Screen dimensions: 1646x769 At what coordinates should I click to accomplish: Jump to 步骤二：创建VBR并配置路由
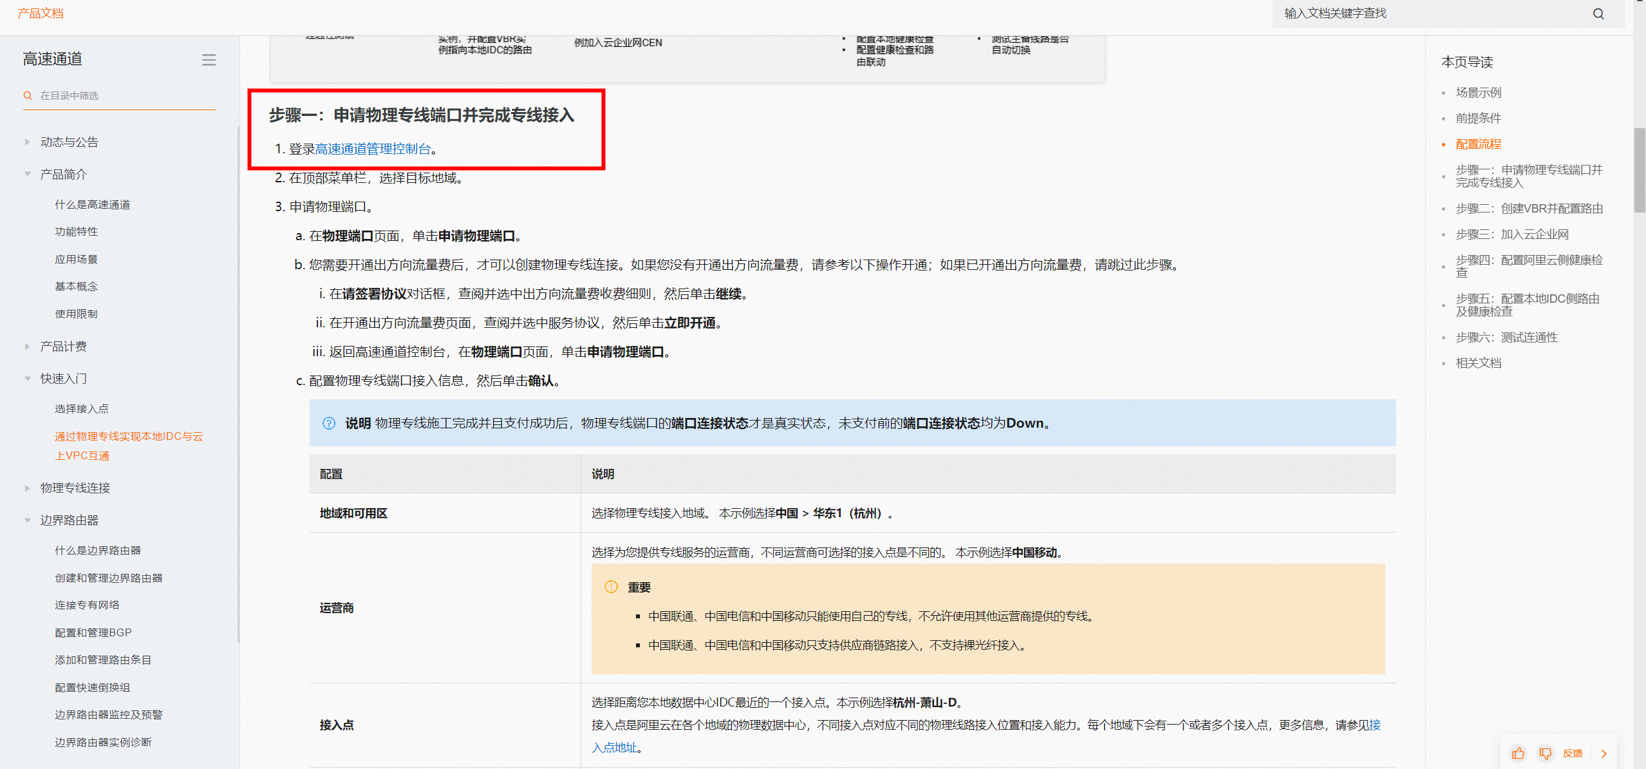click(x=1529, y=209)
